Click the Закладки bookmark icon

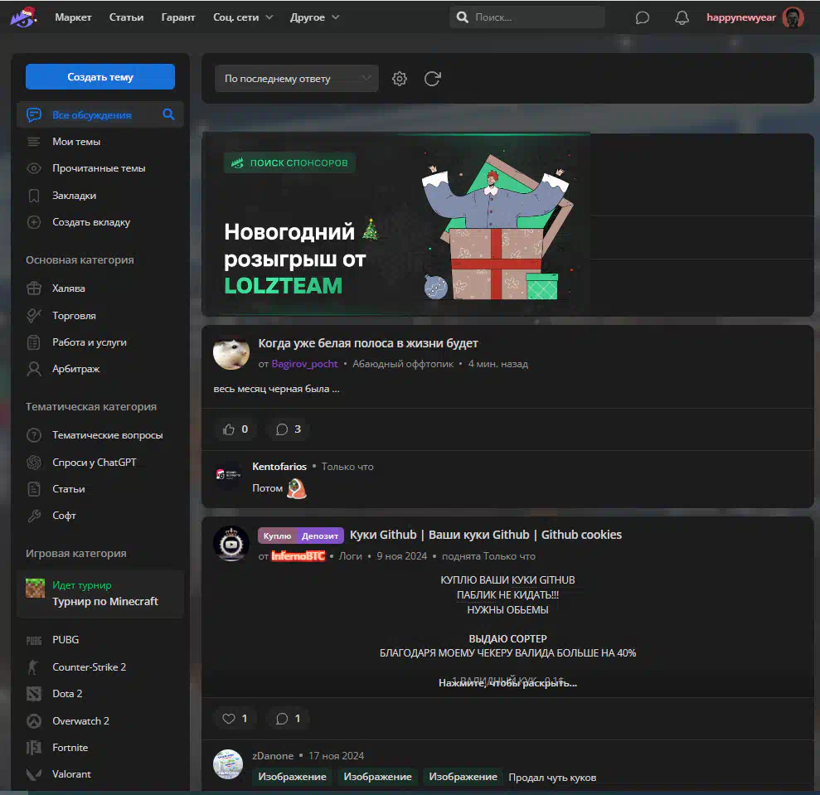pos(34,196)
